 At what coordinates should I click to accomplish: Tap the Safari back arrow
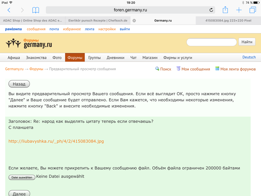tap(9, 10)
